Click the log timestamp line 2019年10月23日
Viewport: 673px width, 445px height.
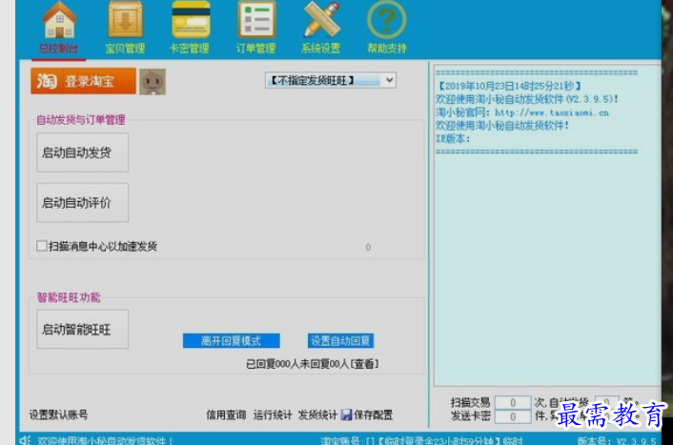pyautogui.click(x=509, y=87)
